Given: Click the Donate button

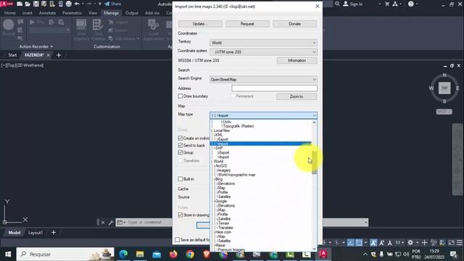Looking at the screenshot, I should click(295, 24).
